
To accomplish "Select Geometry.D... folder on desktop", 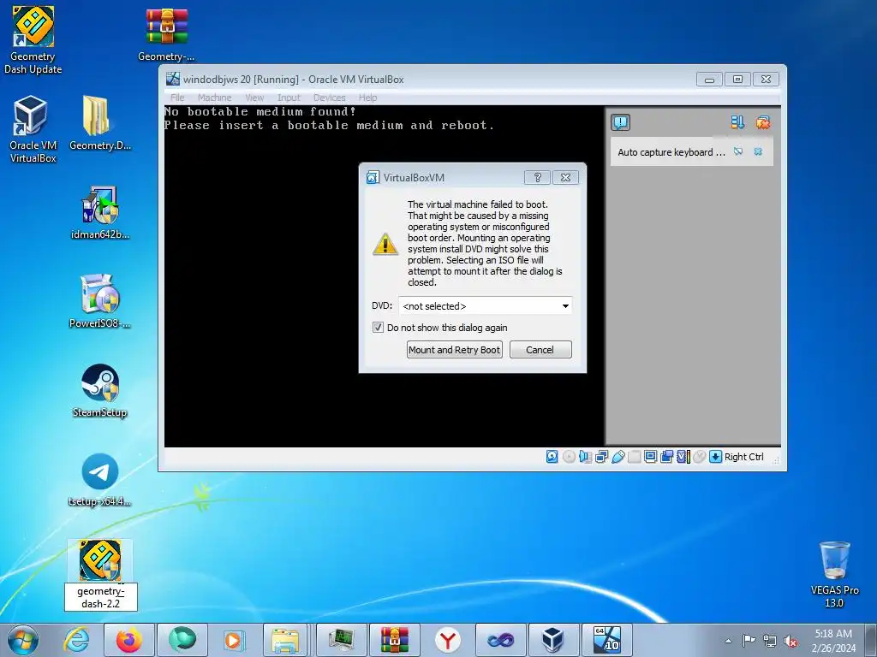I will (x=100, y=123).
